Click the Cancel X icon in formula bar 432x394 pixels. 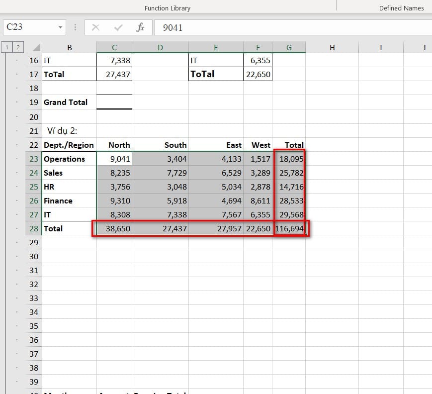tap(96, 27)
